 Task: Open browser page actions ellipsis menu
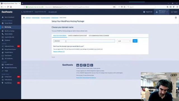pyautogui.click(x=119, y=7)
